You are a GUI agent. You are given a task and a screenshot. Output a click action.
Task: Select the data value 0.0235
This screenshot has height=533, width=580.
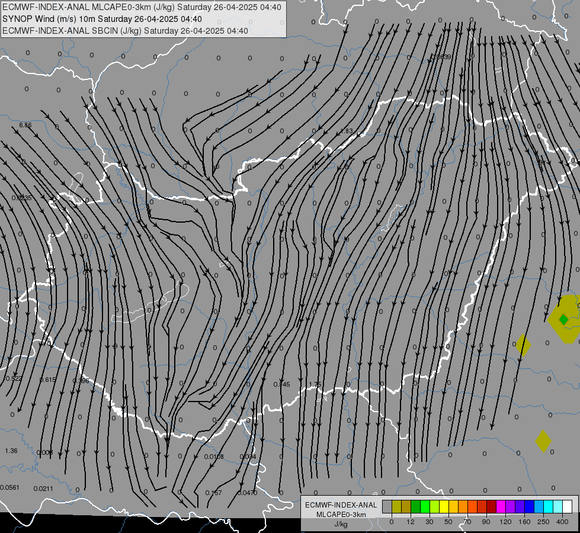click(21, 198)
